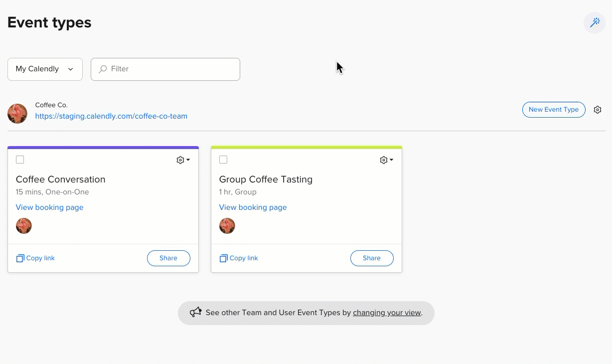The width and height of the screenshot is (612, 364).
Task: Click the Coffee Co. team avatar
Action: (x=17, y=114)
